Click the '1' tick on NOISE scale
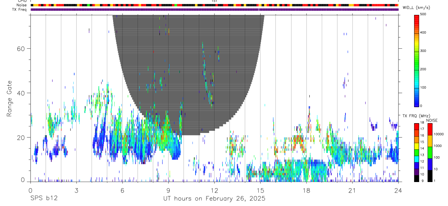 pos(435,181)
